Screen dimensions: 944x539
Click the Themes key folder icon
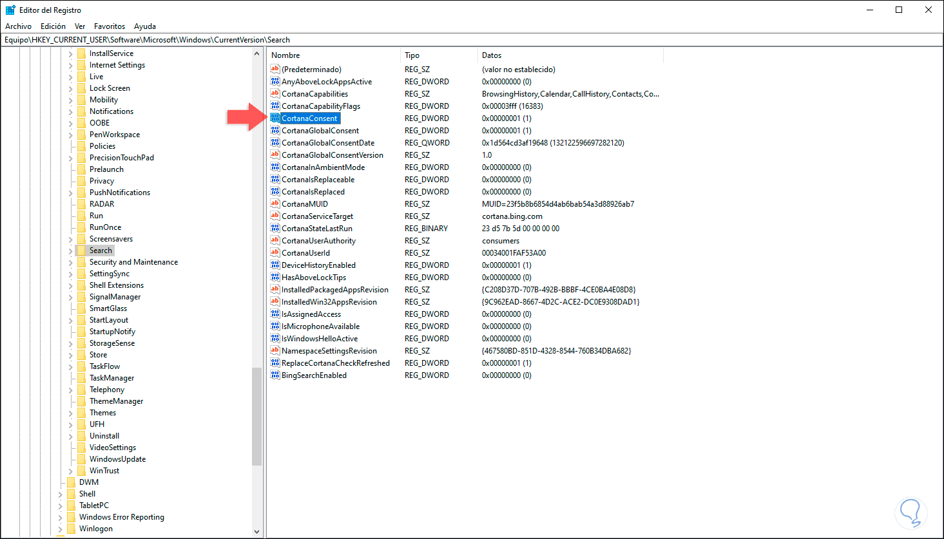coord(81,413)
